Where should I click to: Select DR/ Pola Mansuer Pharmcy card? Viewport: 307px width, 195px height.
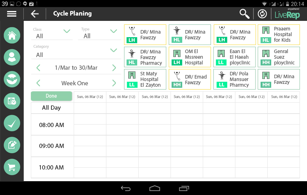coord(235,79)
